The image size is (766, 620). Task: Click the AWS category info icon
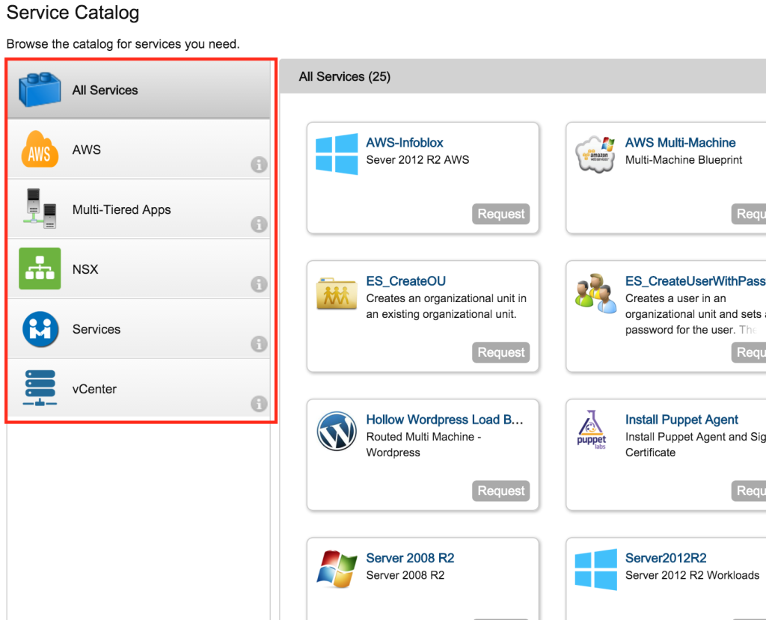coord(259,165)
